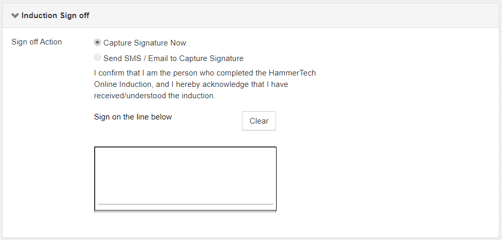Click the top-left corner of the signature box
Viewport: 502px width, 240px height.
coord(96,148)
